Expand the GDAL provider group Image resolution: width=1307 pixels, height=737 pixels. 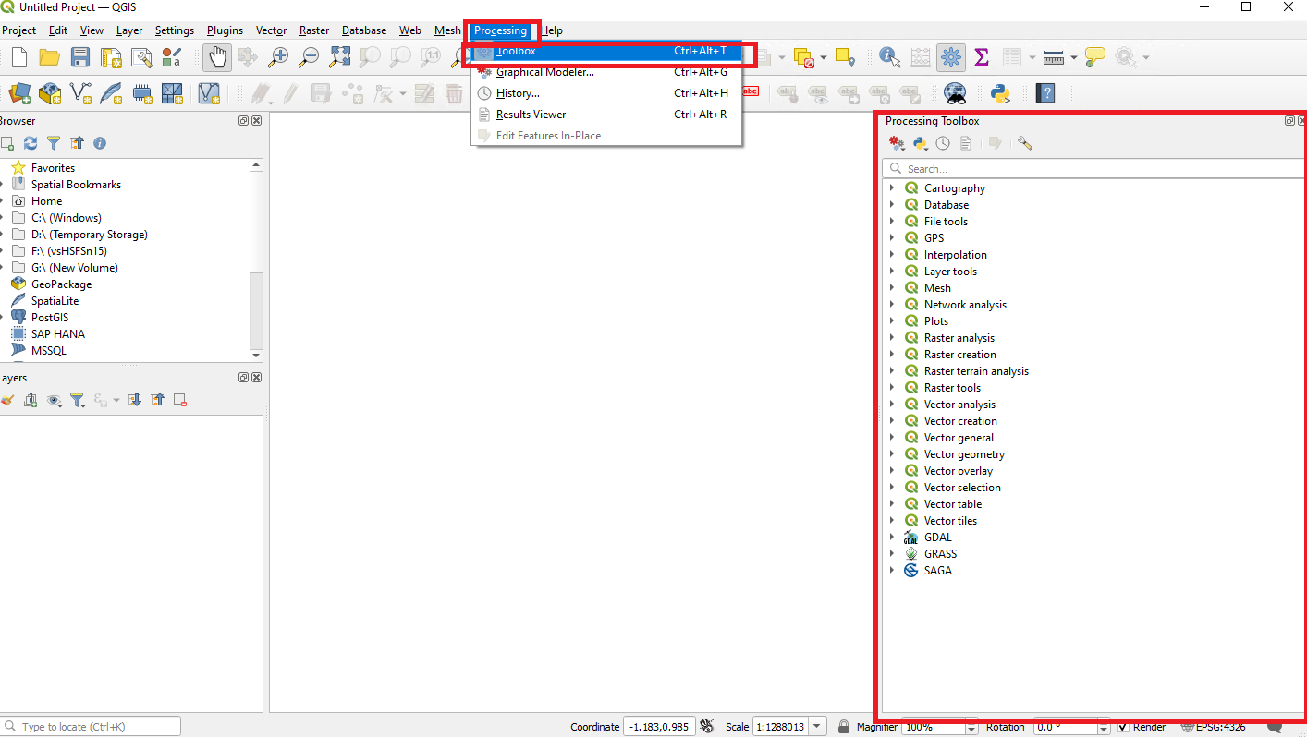(x=892, y=538)
